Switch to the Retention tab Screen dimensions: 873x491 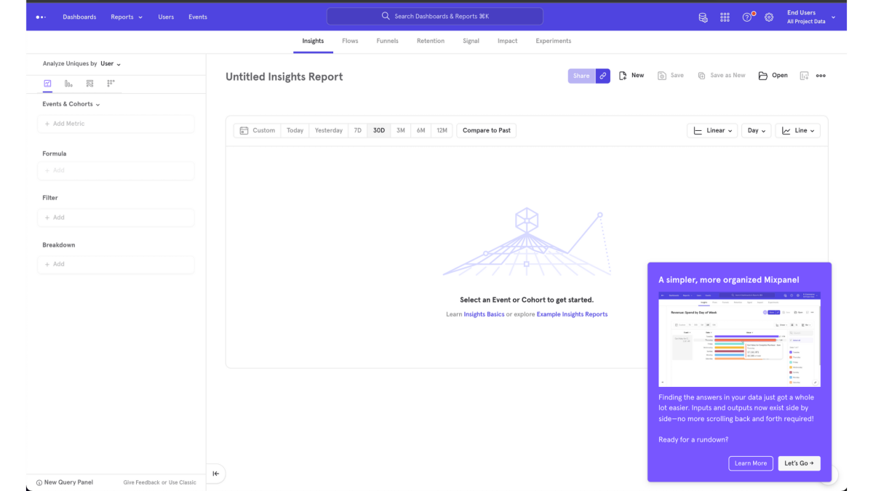click(x=431, y=41)
